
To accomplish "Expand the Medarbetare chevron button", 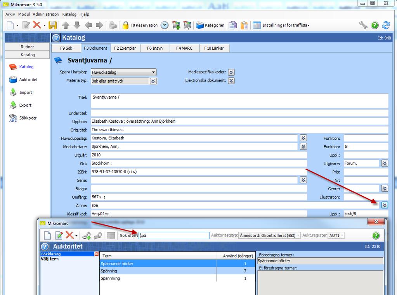I will [x=303, y=146].
